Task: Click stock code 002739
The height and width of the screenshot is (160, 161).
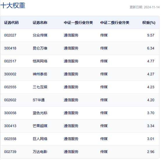Action: point(10,152)
